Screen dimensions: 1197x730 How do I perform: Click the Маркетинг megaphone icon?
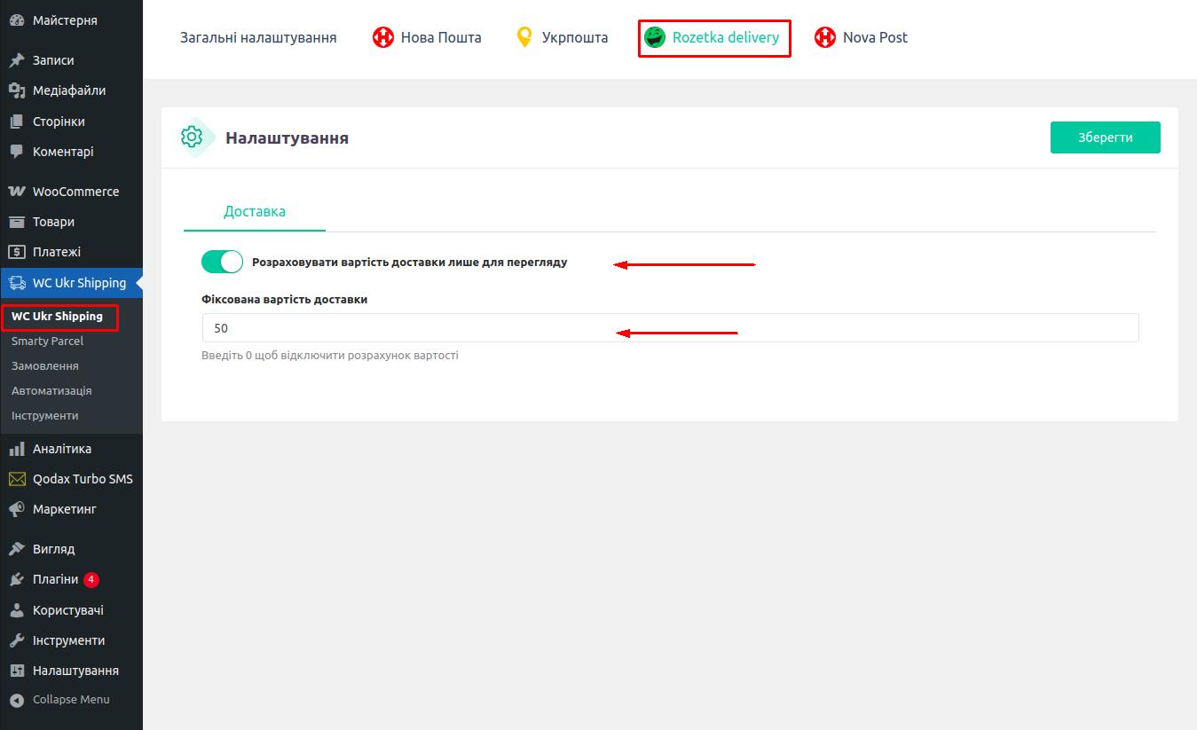16,509
